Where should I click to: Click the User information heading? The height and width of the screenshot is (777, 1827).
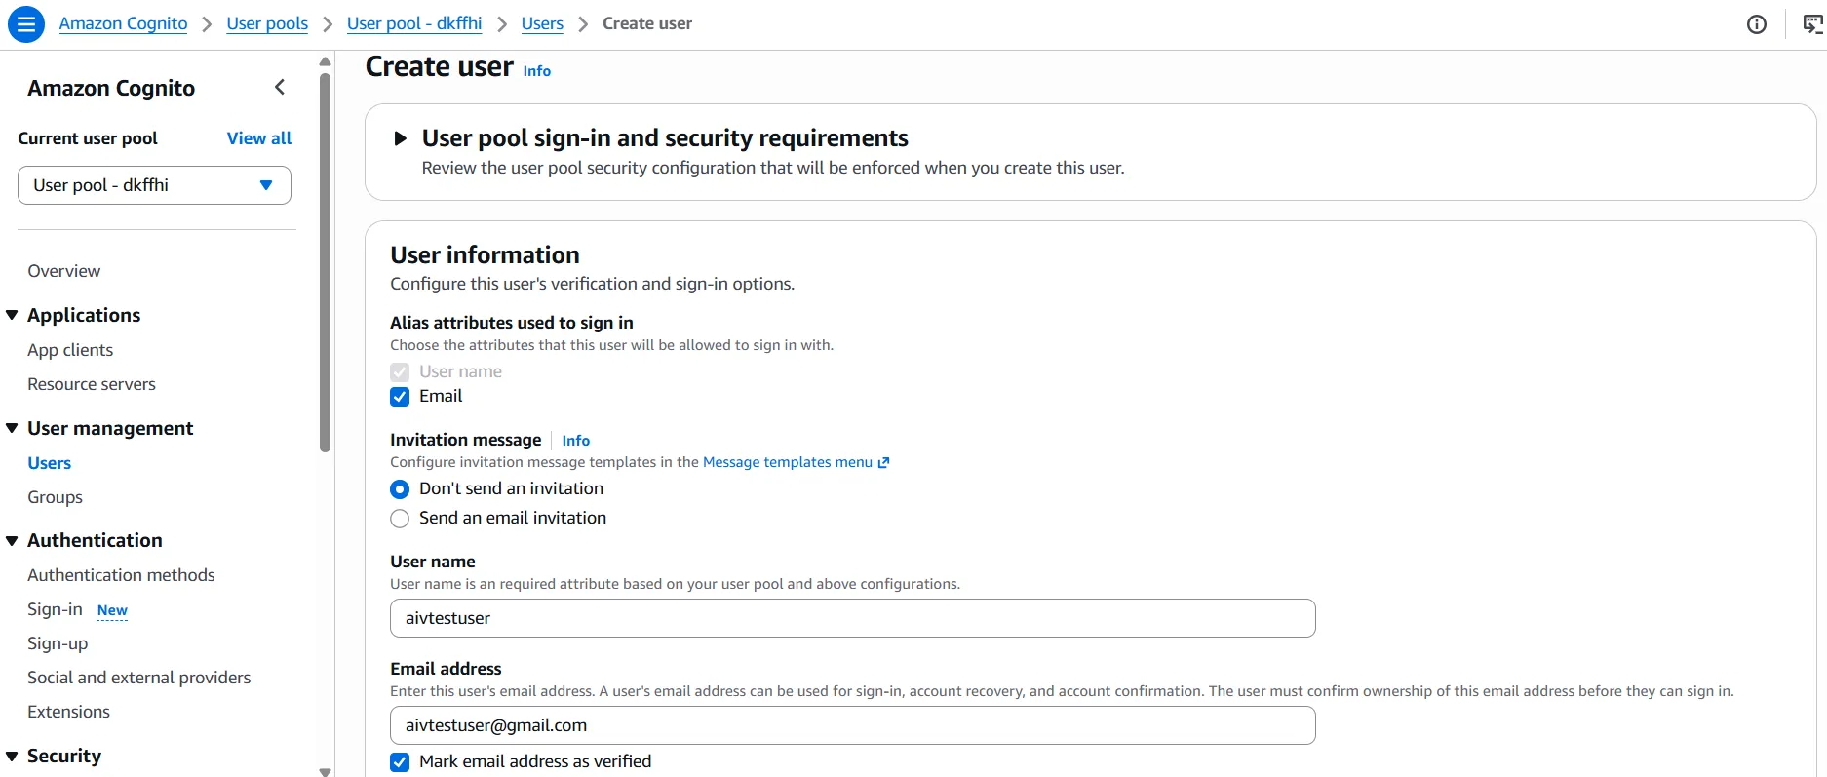pyautogui.click(x=485, y=255)
